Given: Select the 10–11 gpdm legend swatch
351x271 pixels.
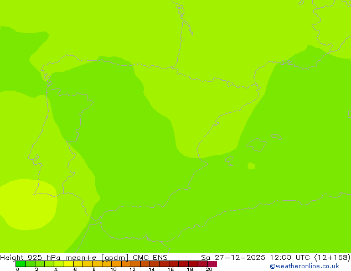Looking at the screenshot, I should tap(116, 264).
